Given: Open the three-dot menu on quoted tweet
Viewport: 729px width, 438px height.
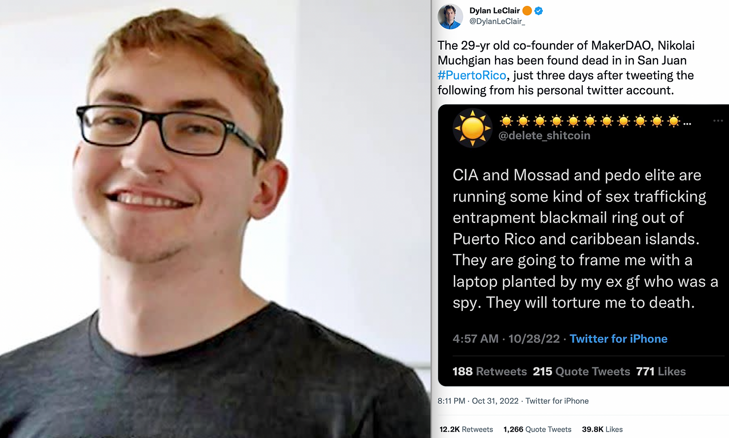Looking at the screenshot, I should point(718,121).
